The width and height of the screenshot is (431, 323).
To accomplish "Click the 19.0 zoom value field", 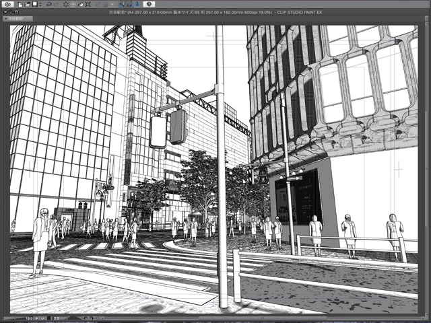I will click(x=29, y=318).
